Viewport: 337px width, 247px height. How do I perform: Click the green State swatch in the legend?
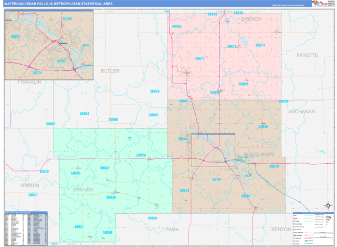click(x=308, y=215)
